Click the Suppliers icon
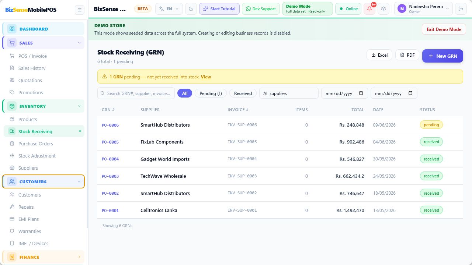 tap(12, 168)
